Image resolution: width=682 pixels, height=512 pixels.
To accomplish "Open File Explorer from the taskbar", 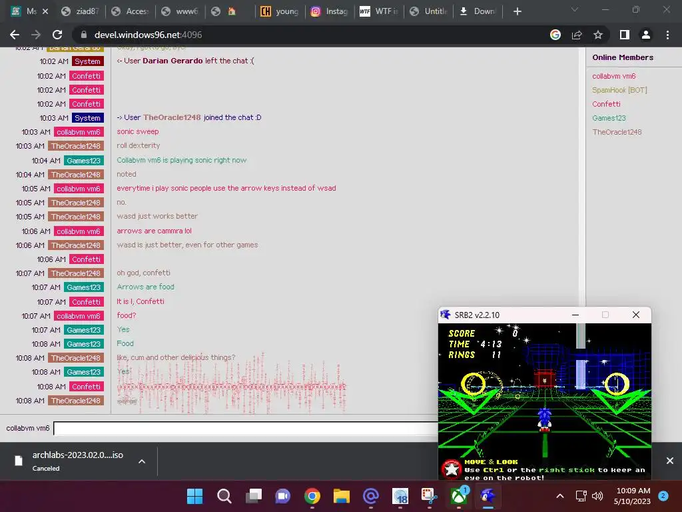I will [x=342, y=496].
